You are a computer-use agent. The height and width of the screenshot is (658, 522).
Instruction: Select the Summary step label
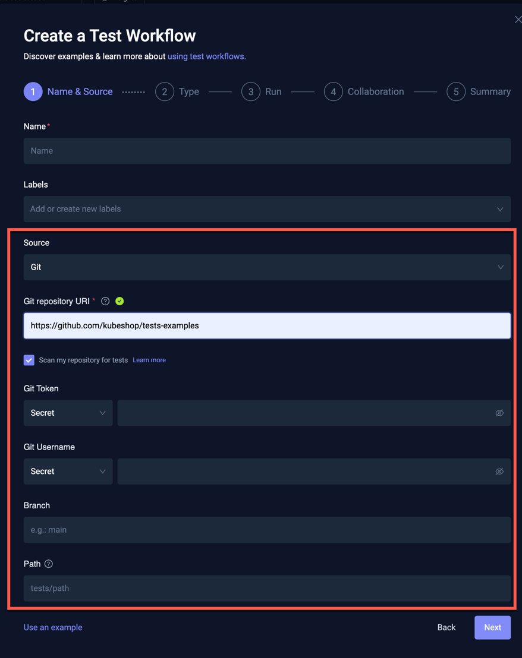(490, 91)
